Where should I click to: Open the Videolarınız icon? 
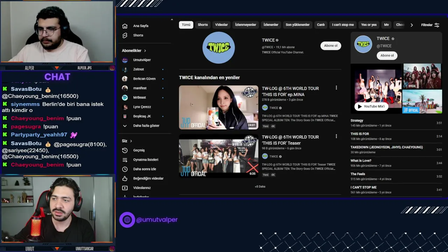coord(125,188)
